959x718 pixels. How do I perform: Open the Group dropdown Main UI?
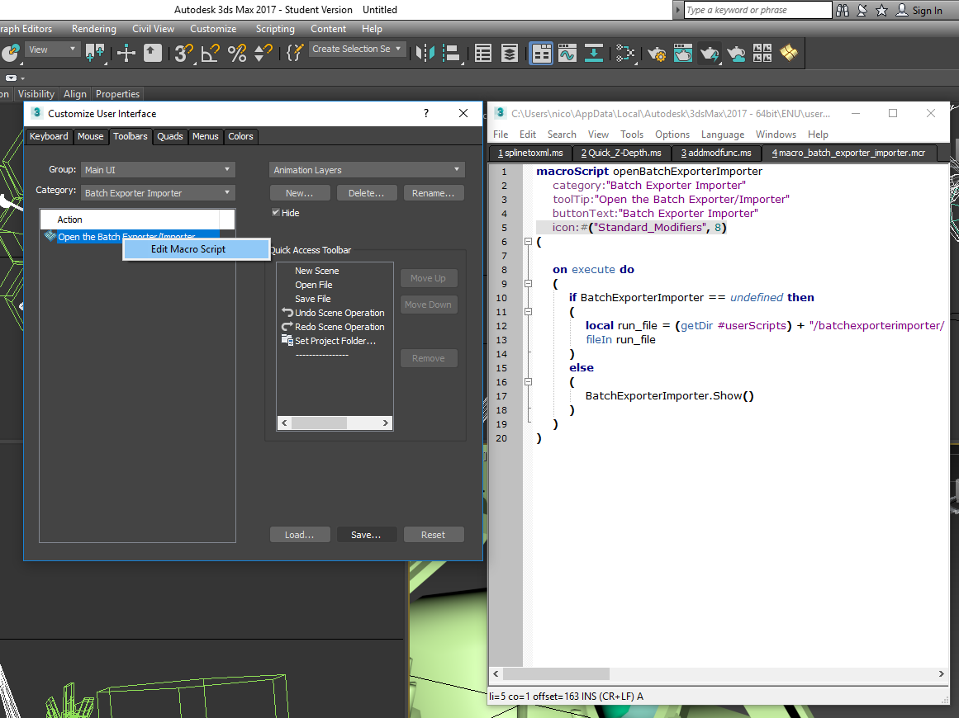click(x=158, y=170)
